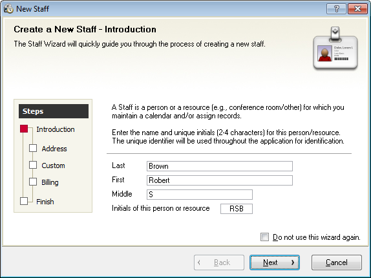
Task: Click the New Staff title bar icon
Action: (x=8, y=9)
